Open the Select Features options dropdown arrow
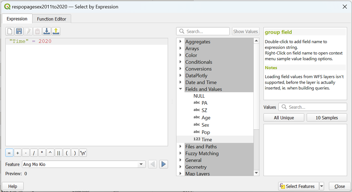352x192 pixels. coord(322,186)
